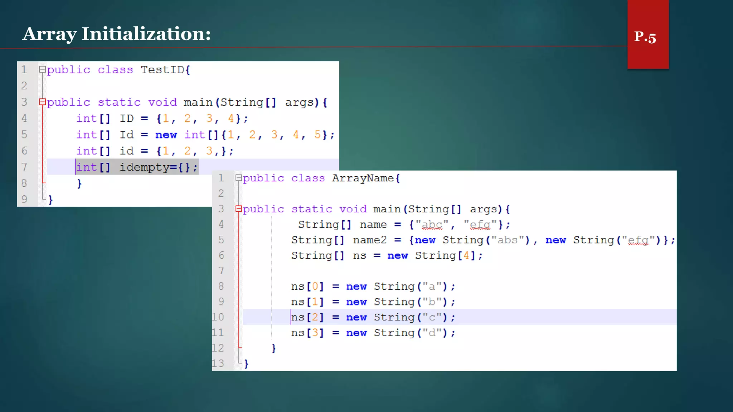Click the line 'ns[1] = new String("b");'
This screenshot has height=412, width=733.
(x=373, y=302)
